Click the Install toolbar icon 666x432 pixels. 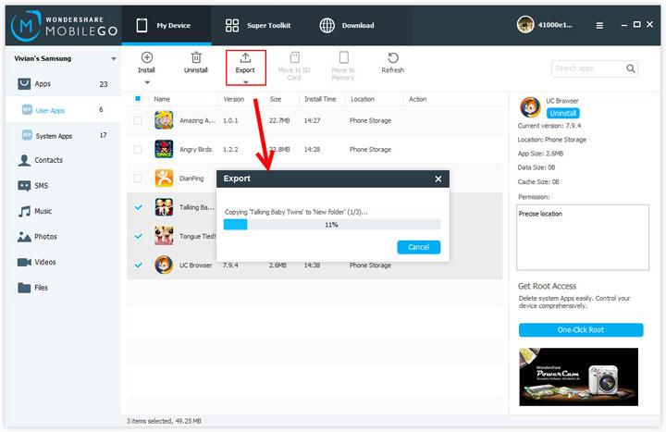[146, 57]
